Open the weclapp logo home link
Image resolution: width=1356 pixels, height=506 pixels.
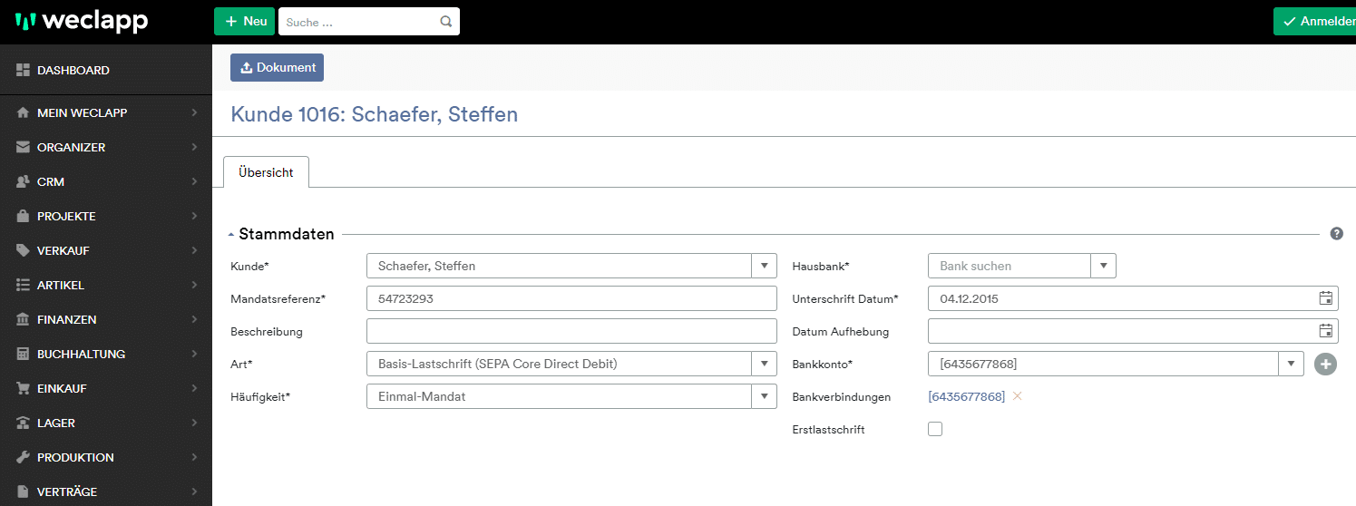(x=81, y=21)
